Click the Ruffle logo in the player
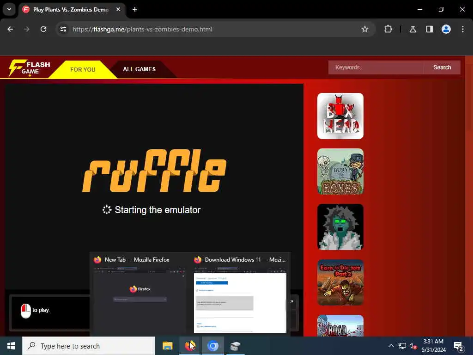473x355 pixels. 154,171
